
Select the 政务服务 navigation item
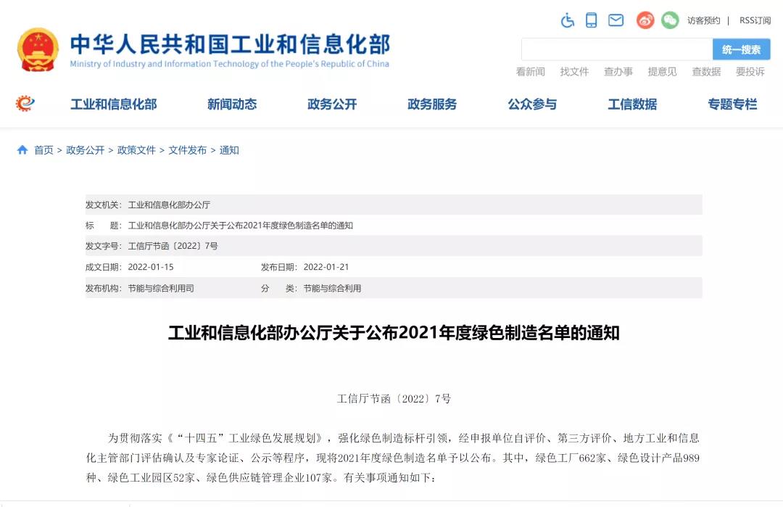(x=432, y=104)
